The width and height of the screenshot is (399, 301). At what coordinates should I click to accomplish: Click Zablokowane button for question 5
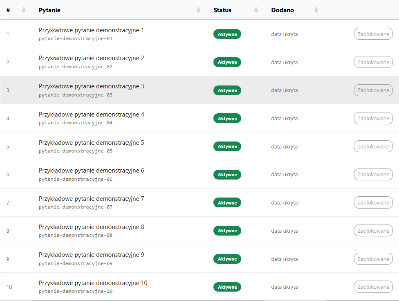[373, 146]
